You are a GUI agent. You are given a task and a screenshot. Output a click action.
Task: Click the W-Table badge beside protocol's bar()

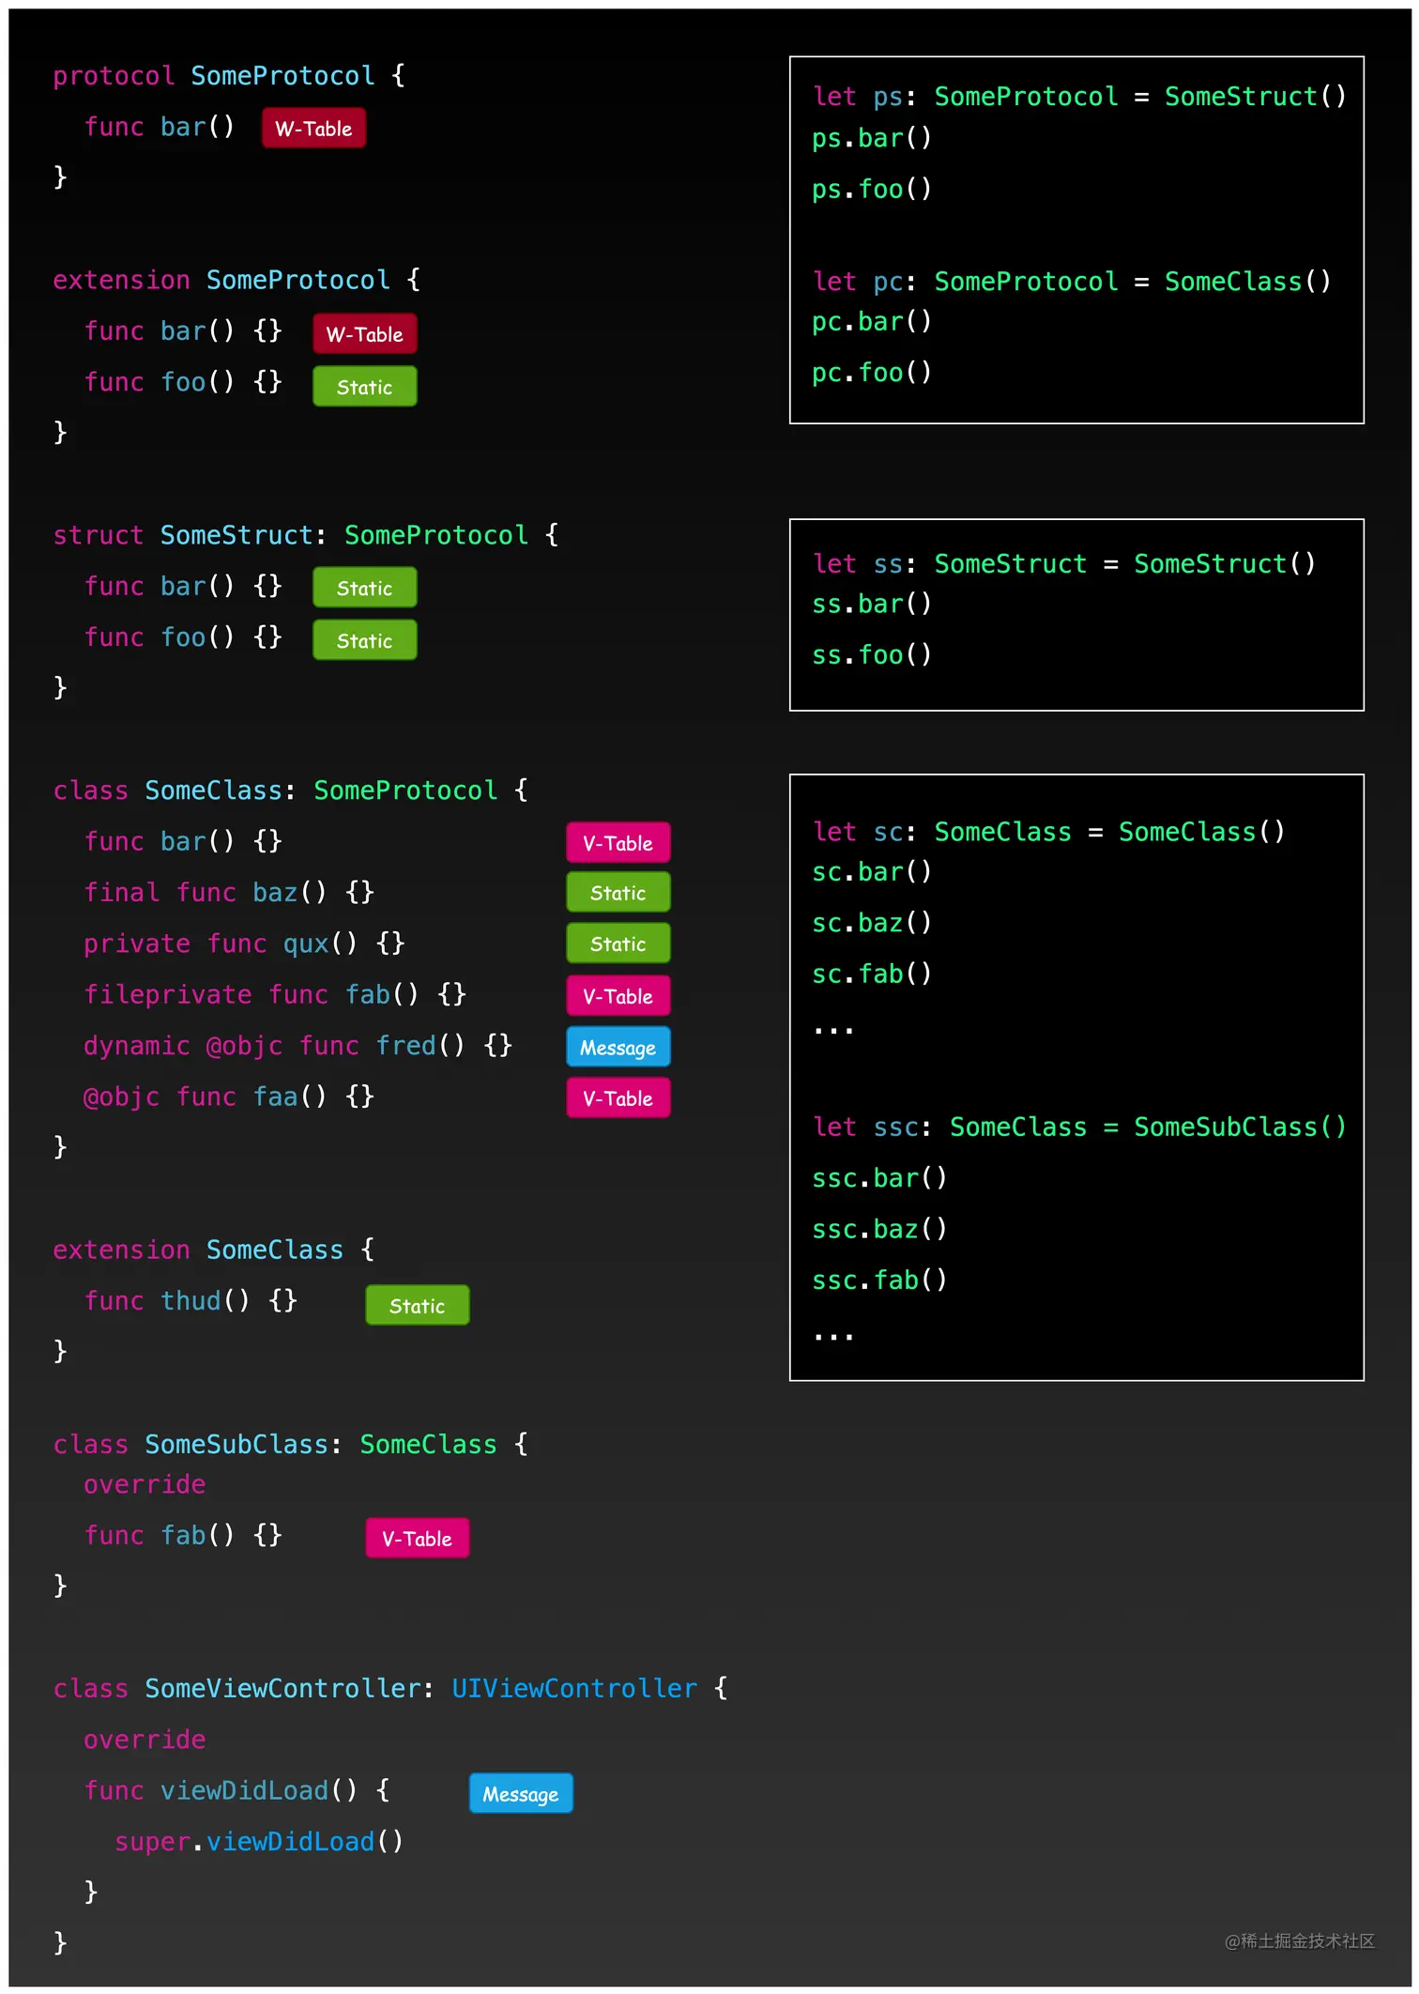pyautogui.click(x=313, y=129)
